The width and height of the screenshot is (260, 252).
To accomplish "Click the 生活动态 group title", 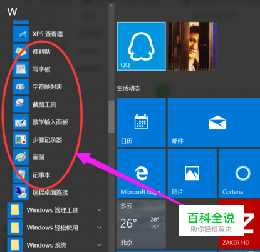I will (x=128, y=88).
